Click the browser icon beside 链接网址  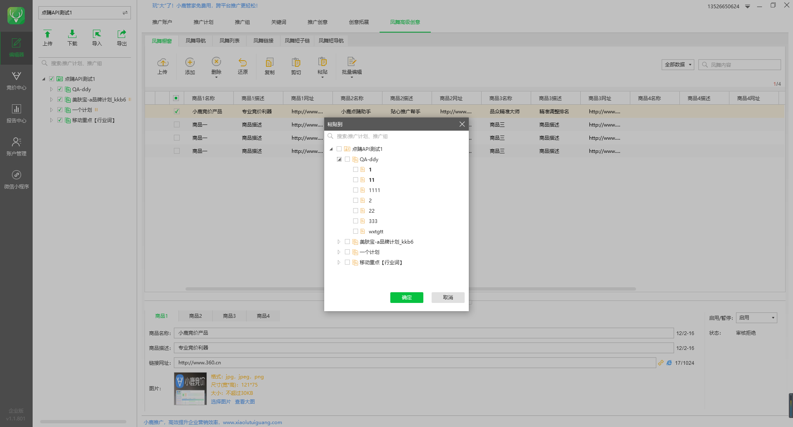[x=669, y=363]
